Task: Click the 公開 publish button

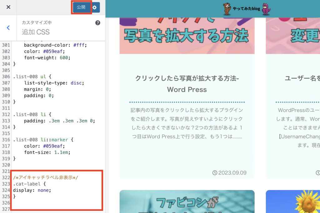Action: [81, 7]
